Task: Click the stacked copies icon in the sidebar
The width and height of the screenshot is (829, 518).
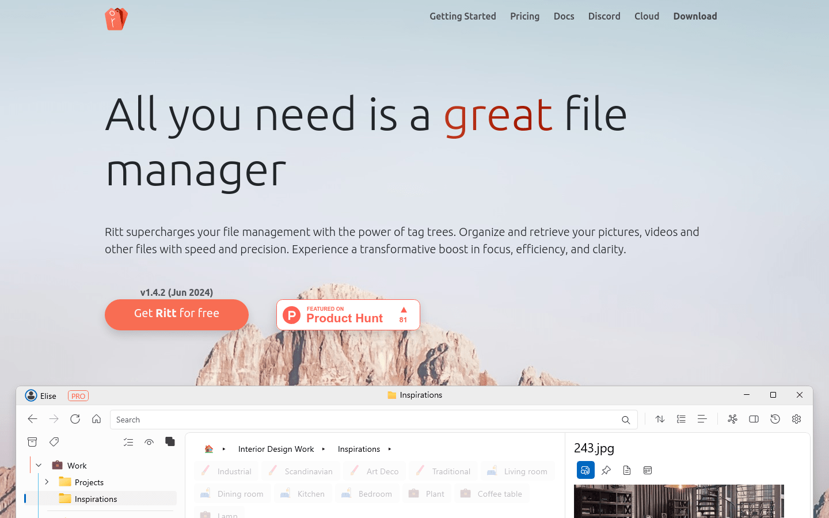Action: (x=170, y=441)
